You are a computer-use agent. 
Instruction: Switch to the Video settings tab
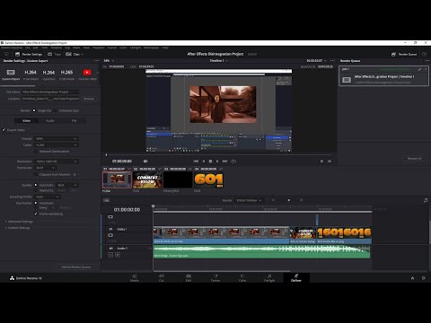point(26,120)
